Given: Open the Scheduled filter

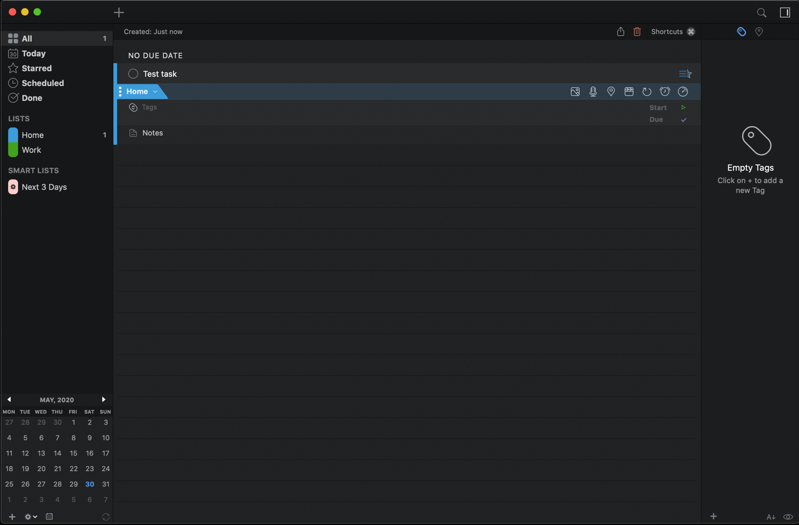Looking at the screenshot, I should click(57, 83).
